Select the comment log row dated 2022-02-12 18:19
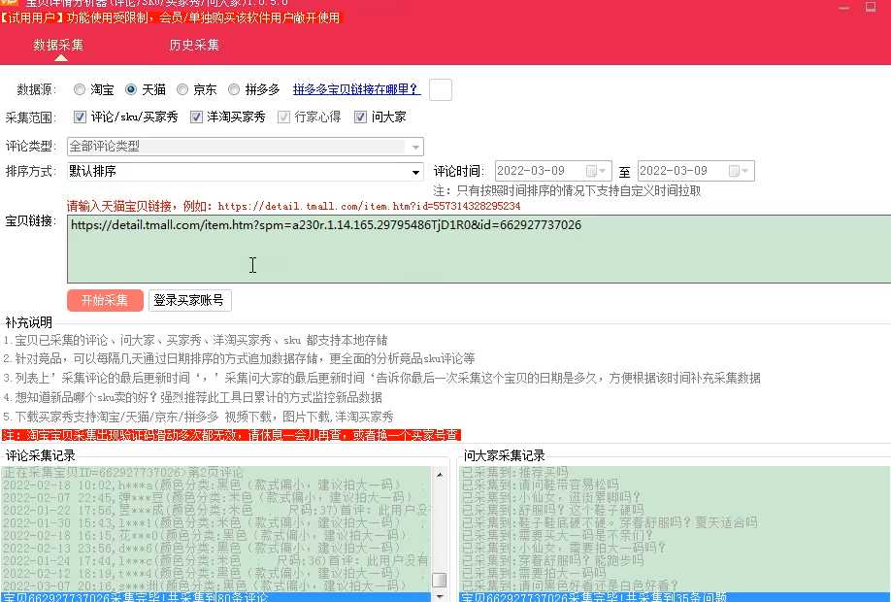Screen dimensions: 891x602 [215, 573]
